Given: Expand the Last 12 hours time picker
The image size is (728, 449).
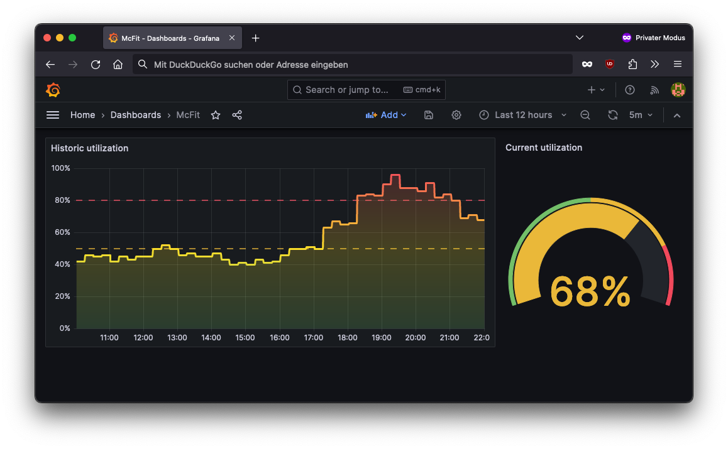Looking at the screenshot, I should point(523,115).
